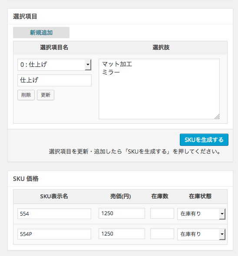This screenshot has height=256, width=238.
Task: Click the stock quantity field for 554P
Action: coord(162,233)
